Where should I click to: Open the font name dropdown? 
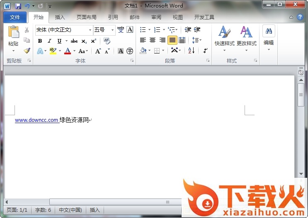tap(90, 30)
